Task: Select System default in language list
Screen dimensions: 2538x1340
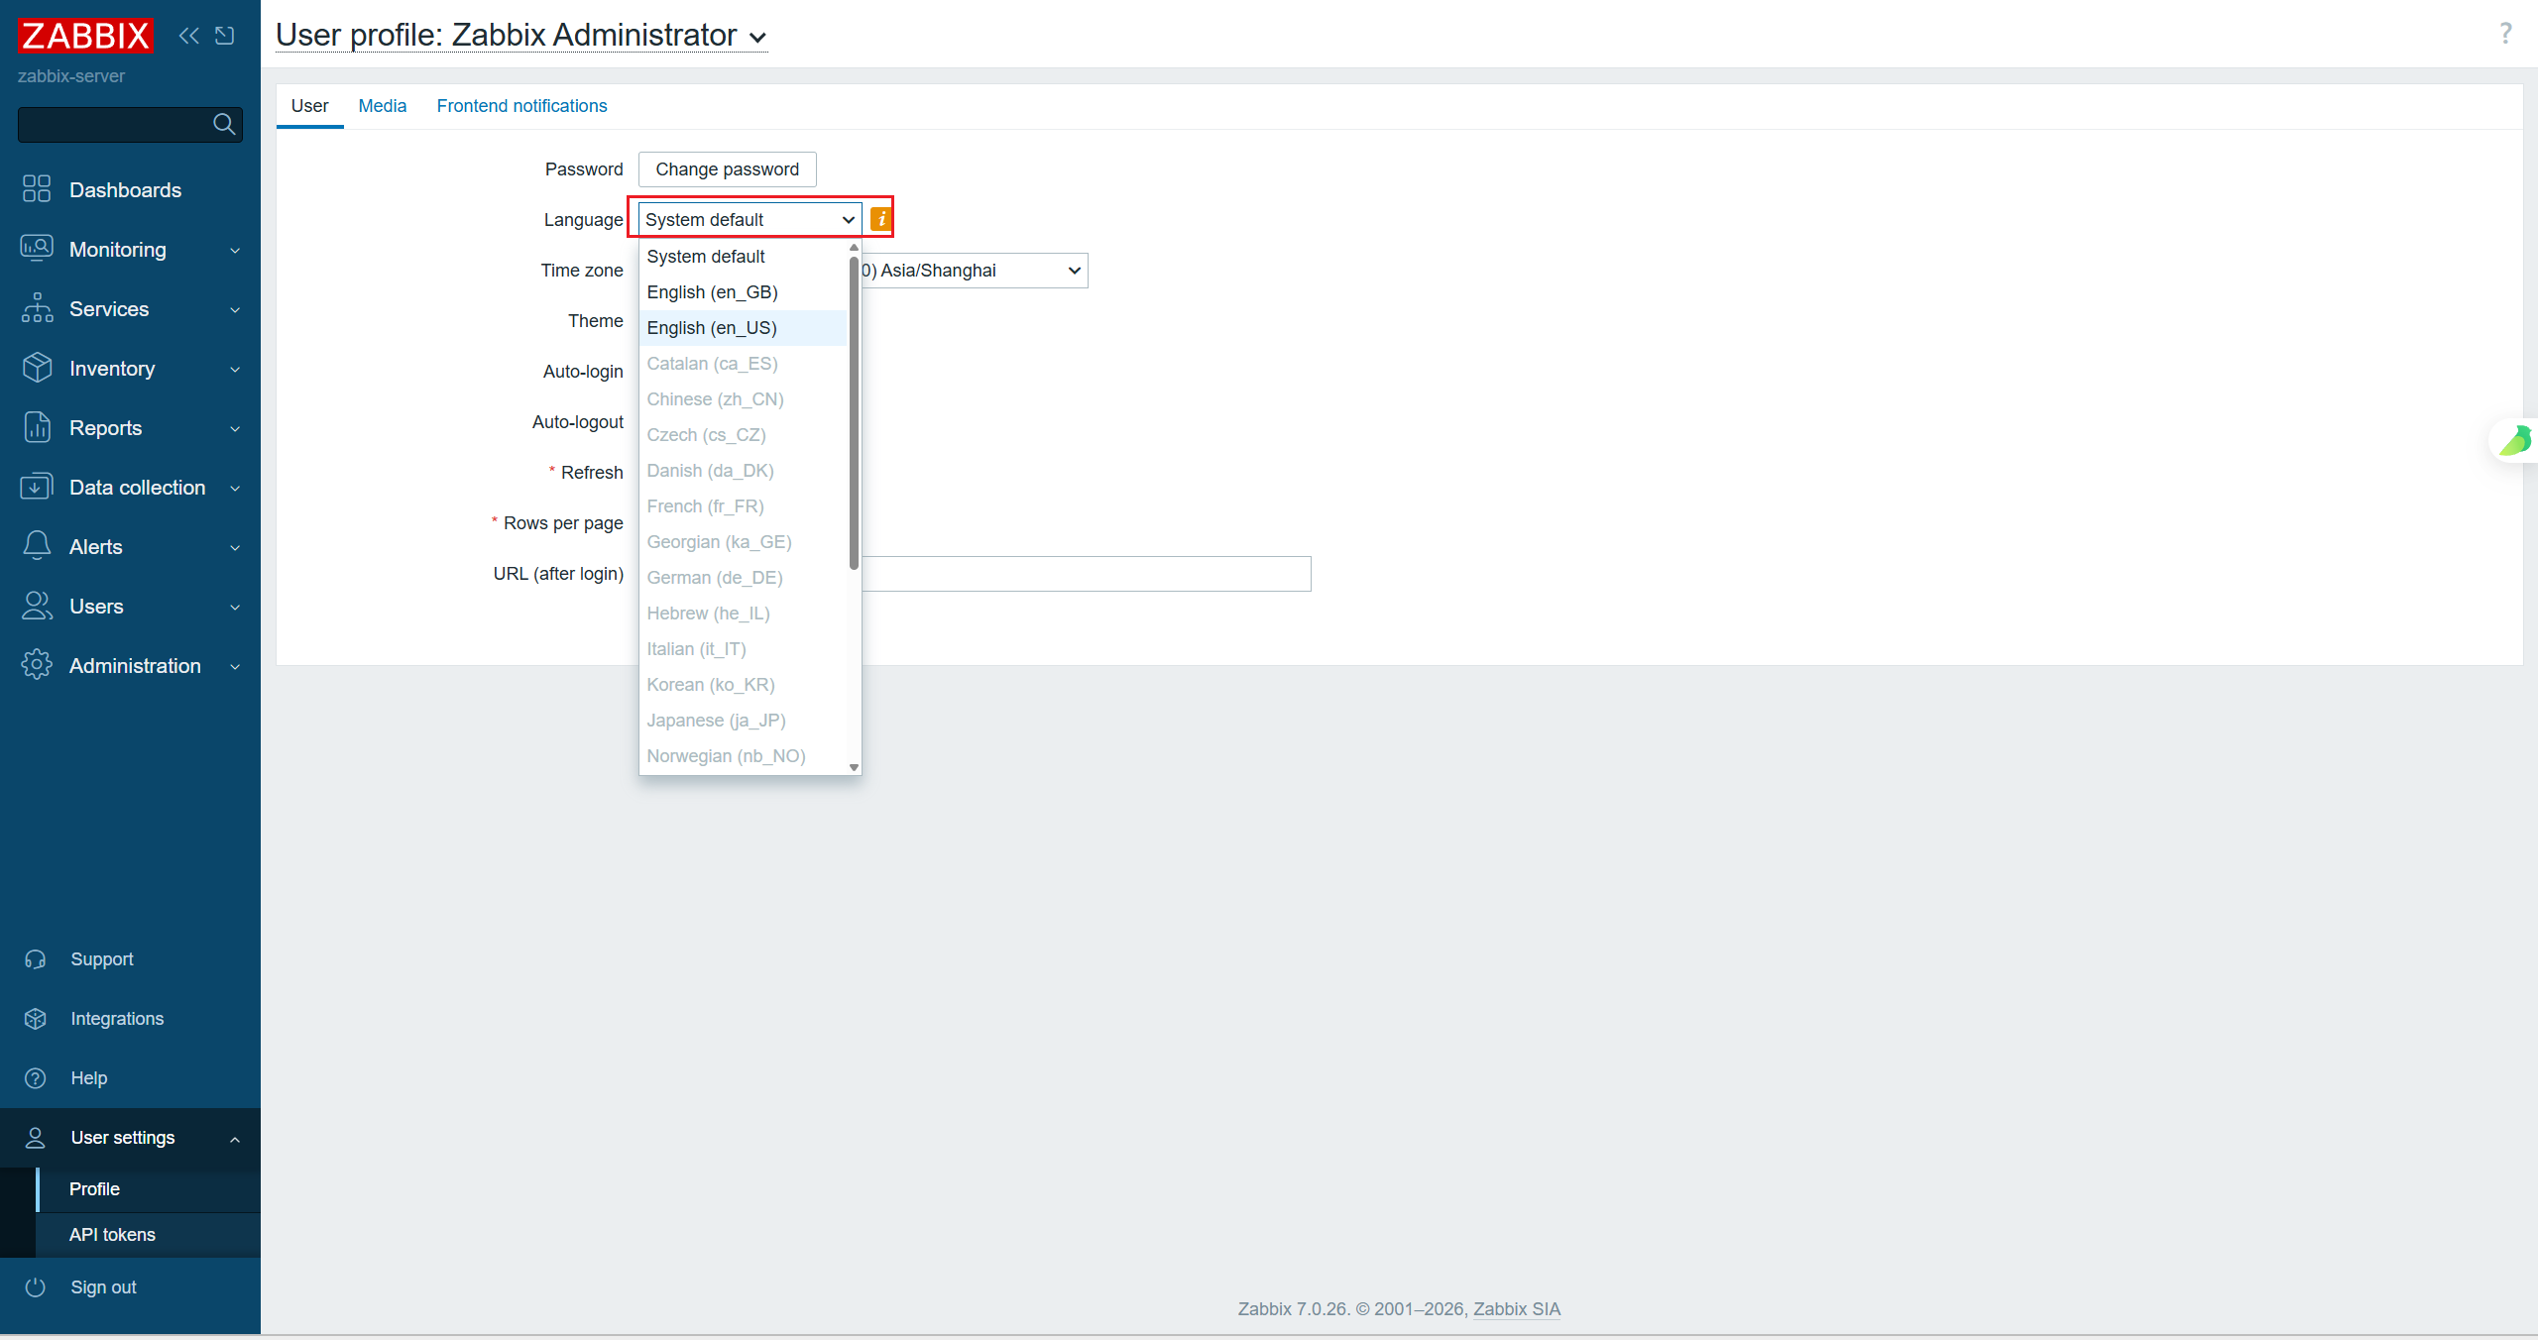Action: tap(744, 257)
